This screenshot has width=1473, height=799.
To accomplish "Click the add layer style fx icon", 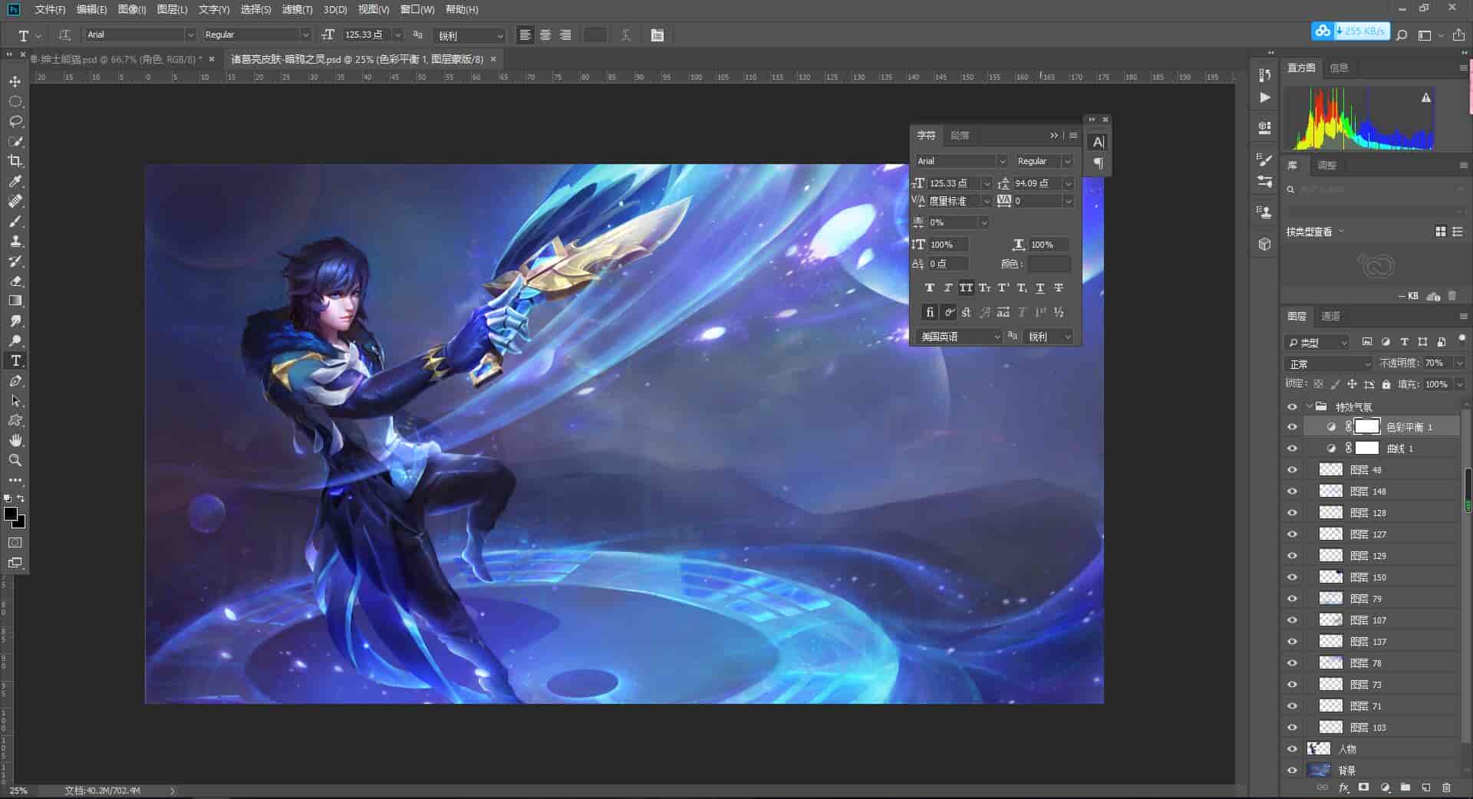I will pyautogui.click(x=1343, y=787).
